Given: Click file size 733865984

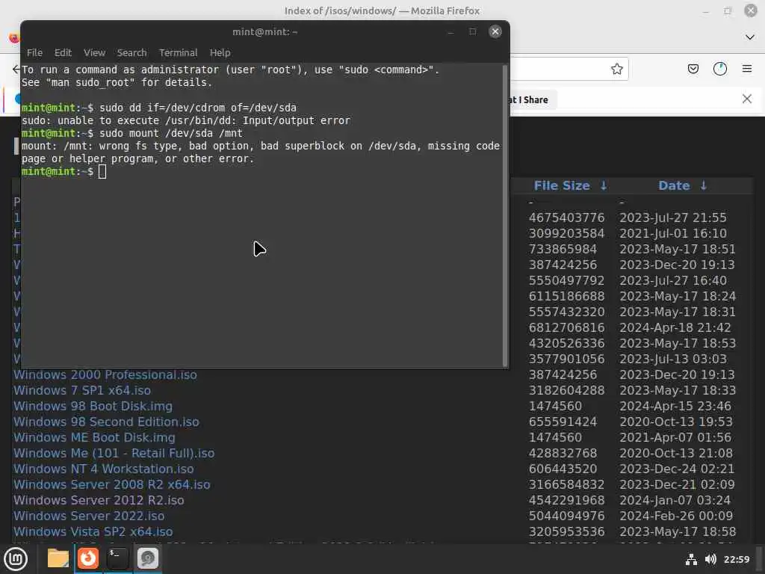Looking at the screenshot, I should [563, 249].
